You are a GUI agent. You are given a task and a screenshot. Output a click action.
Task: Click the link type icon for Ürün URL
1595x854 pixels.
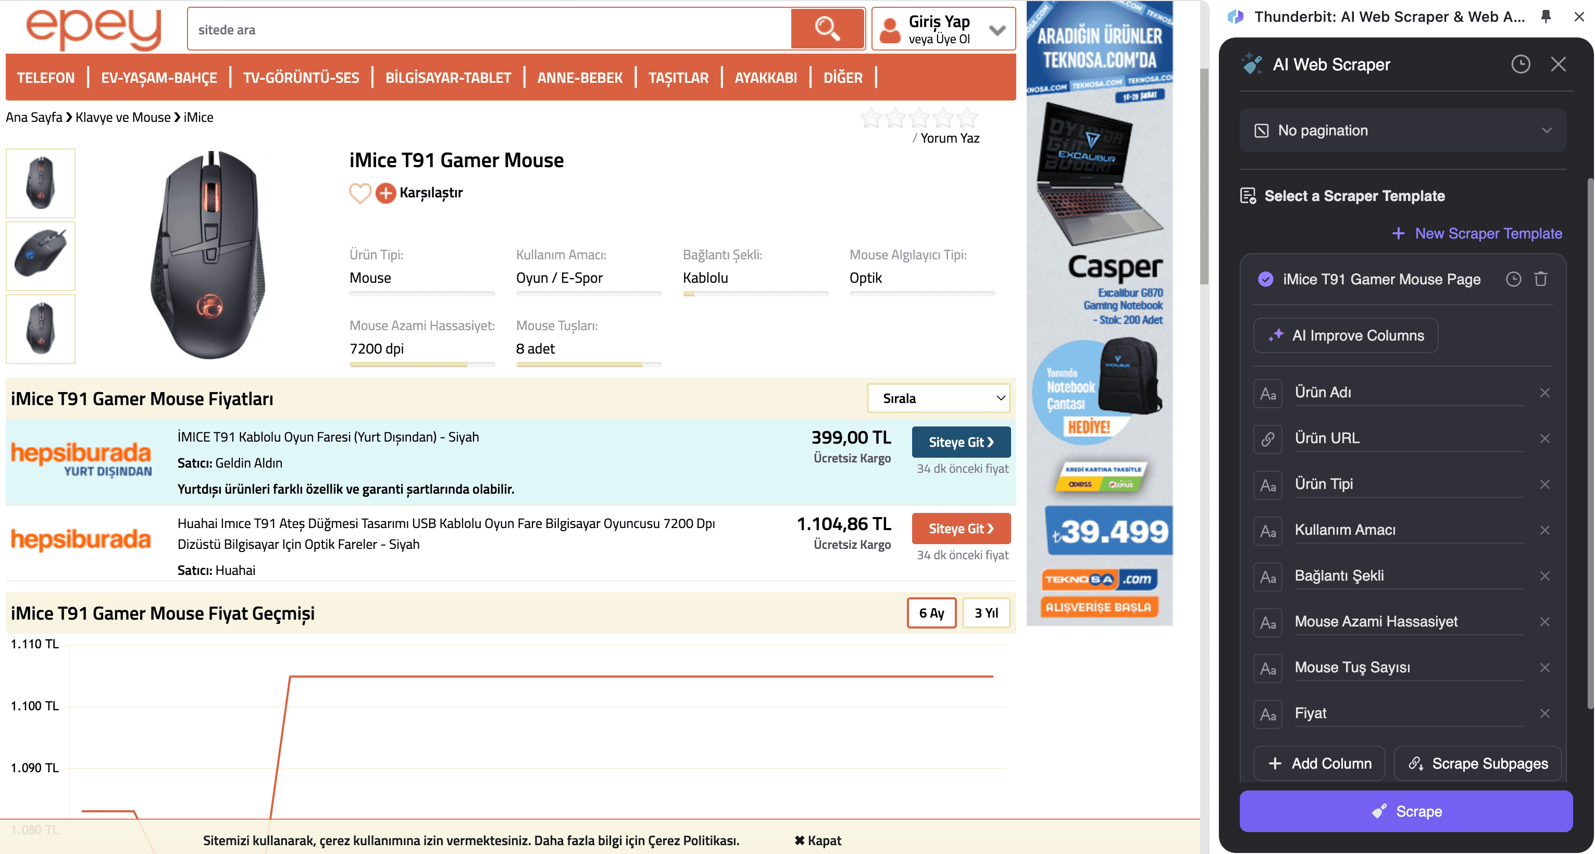click(x=1267, y=439)
